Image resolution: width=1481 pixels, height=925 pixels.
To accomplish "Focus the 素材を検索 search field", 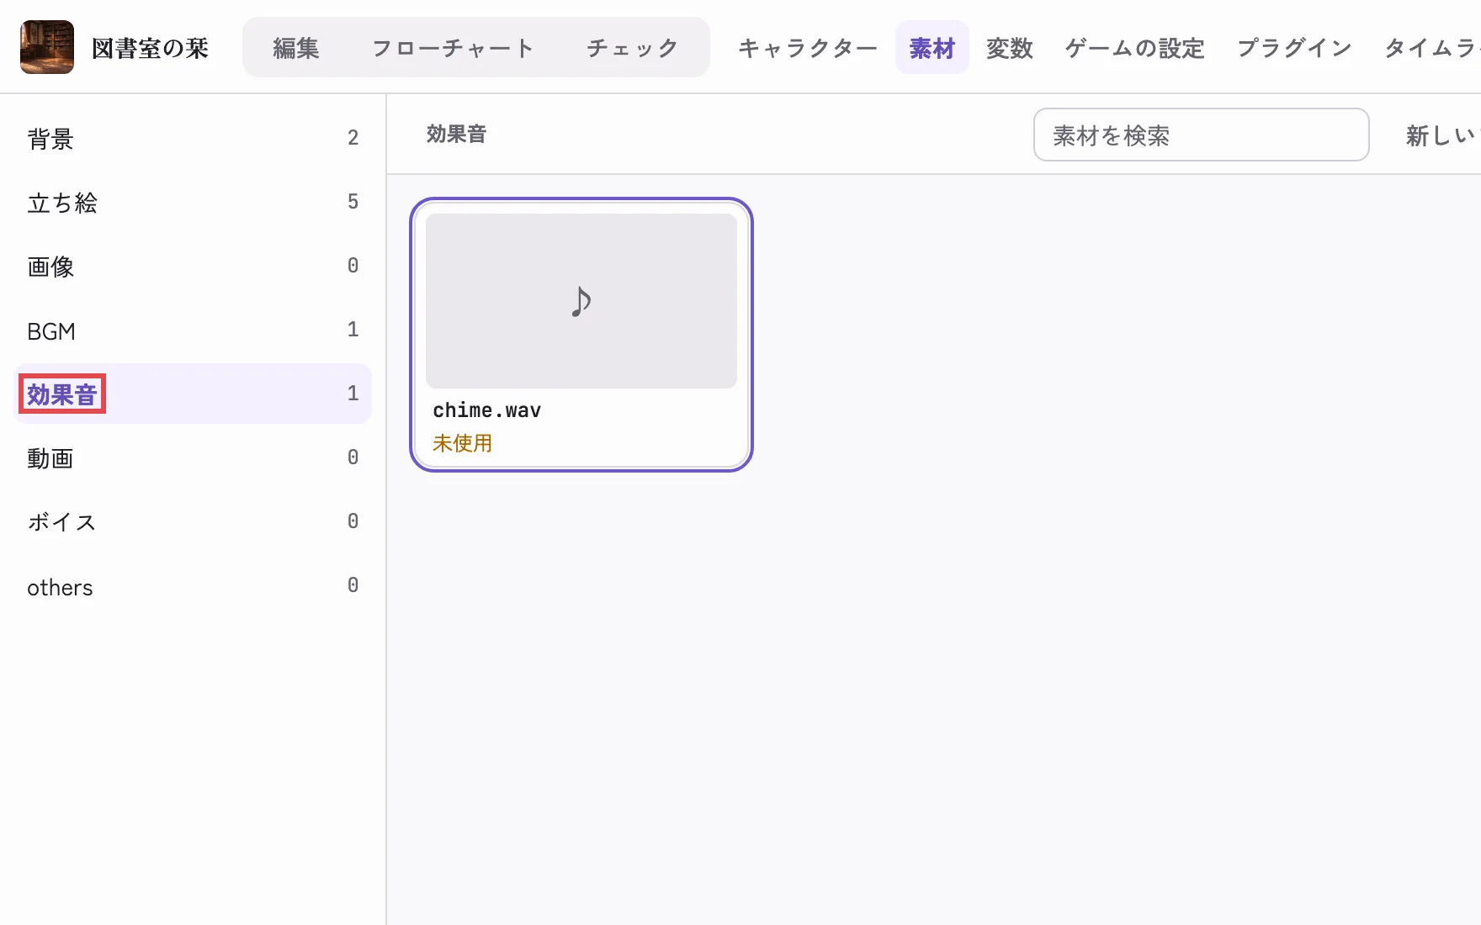I will pos(1201,135).
